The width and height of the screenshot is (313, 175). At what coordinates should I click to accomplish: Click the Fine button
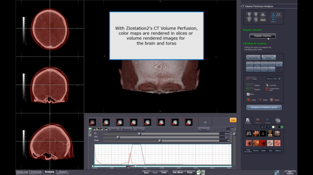(139, 129)
